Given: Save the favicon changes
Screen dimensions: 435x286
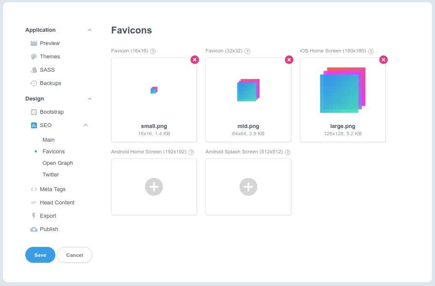Looking at the screenshot, I should point(40,255).
